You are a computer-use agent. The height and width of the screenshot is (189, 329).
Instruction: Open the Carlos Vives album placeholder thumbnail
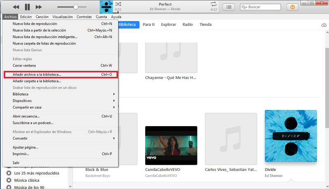231,139
